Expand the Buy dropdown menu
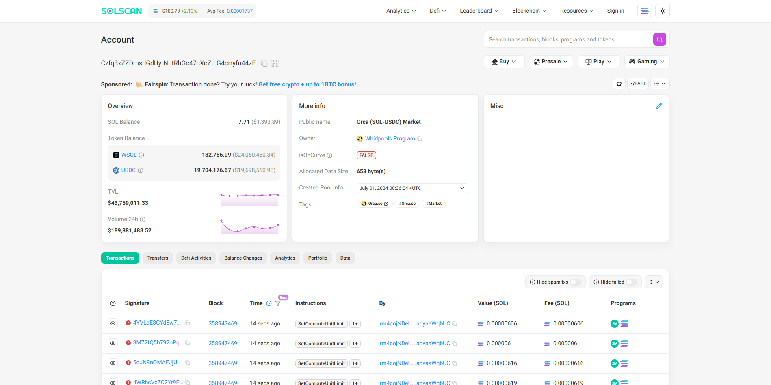Viewport: 771px width, 385px height. (504, 62)
